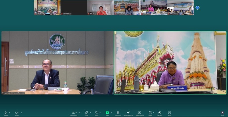The width and height of the screenshot is (228, 117).
Task: Start recording with the Record button
Action: point(160,113)
